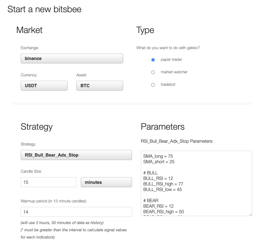Open the Asset dropdown set to BTC
The height and width of the screenshot is (241, 259).
point(100,86)
